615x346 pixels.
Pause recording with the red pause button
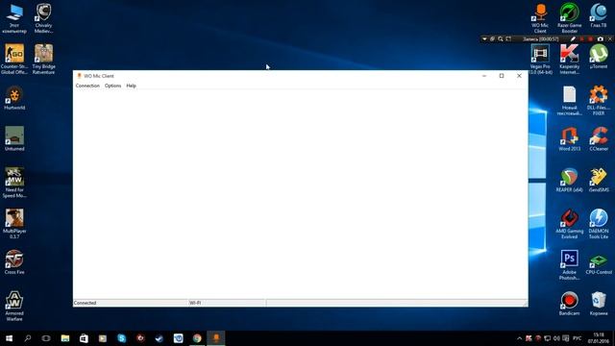click(581, 39)
